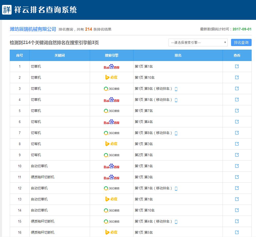
Task: Select keyword 切草机 in row 1
Action: pyautogui.click(x=36, y=66)
